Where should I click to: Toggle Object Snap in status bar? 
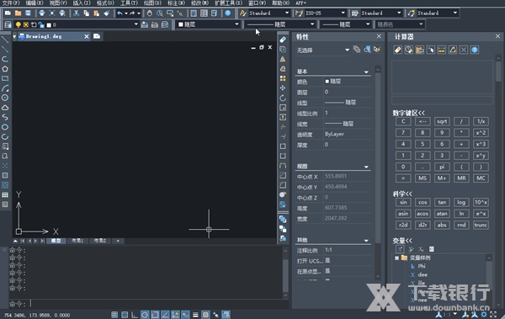(x=155, y=315)
